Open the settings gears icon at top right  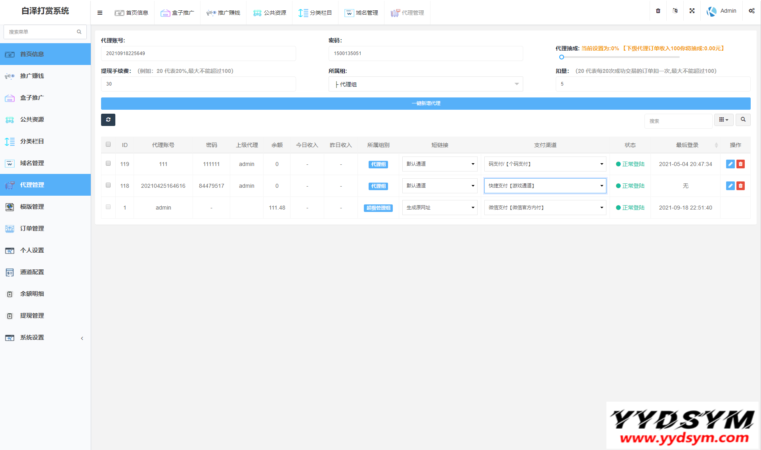point(751,11)
